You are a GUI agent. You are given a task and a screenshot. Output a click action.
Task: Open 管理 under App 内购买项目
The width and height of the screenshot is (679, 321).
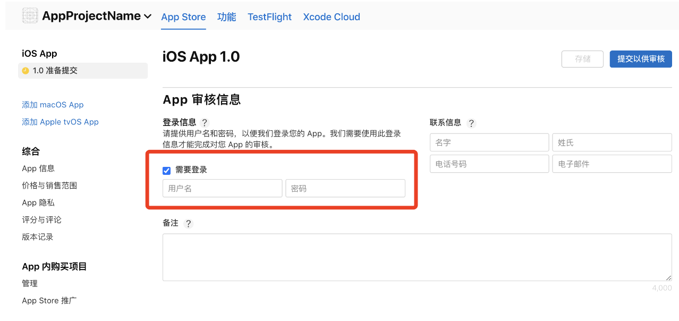pyautogui.click(x=30, y=283)
